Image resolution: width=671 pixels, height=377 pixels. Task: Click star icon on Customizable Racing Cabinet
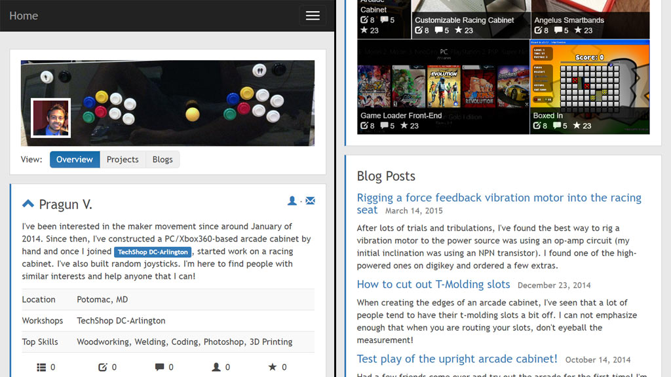point(458,30)
